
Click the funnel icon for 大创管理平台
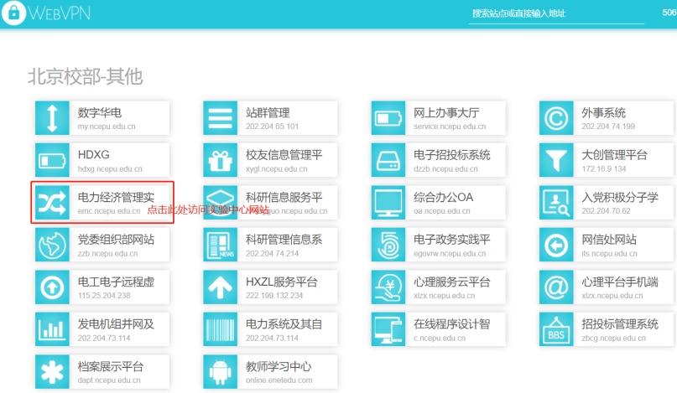(x=555, y=160)
